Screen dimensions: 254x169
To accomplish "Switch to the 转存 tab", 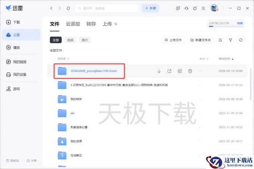I will tap(91, 24).
